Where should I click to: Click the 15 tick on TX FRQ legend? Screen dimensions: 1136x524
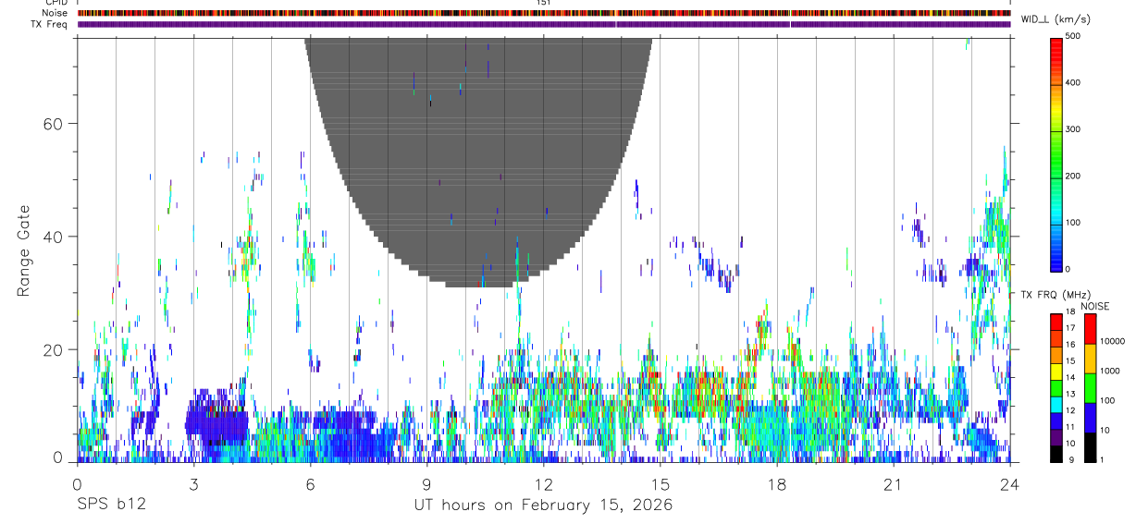(1070, 361)
